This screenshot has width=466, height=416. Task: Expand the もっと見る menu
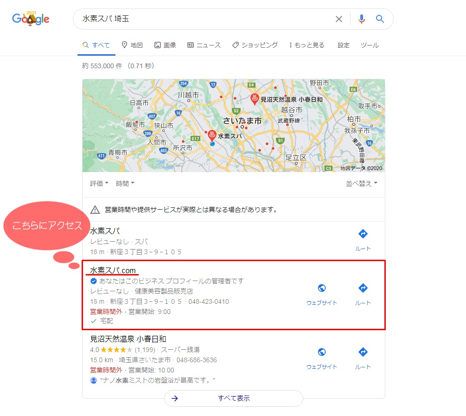tap(306, 45)
